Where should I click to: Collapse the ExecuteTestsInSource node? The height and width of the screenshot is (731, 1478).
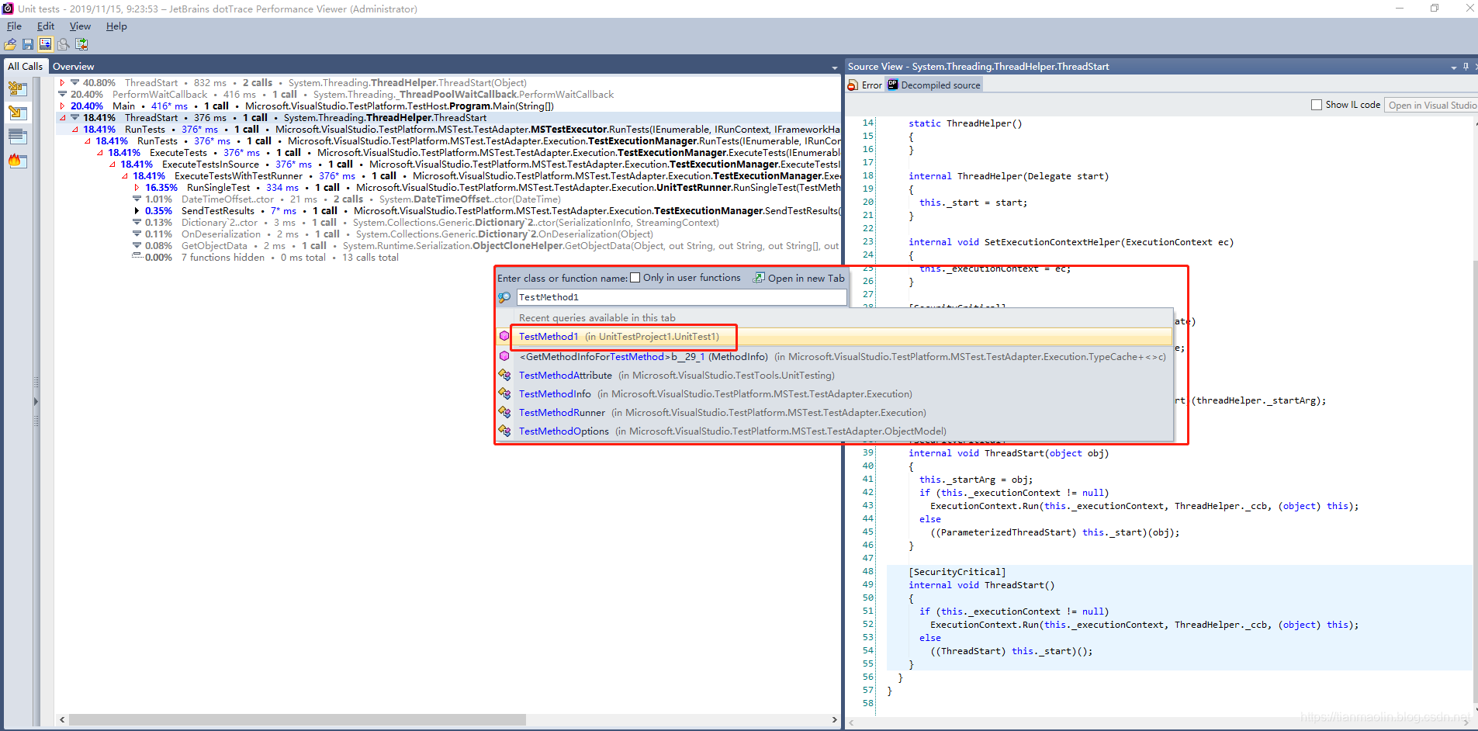tap(112, 165)
